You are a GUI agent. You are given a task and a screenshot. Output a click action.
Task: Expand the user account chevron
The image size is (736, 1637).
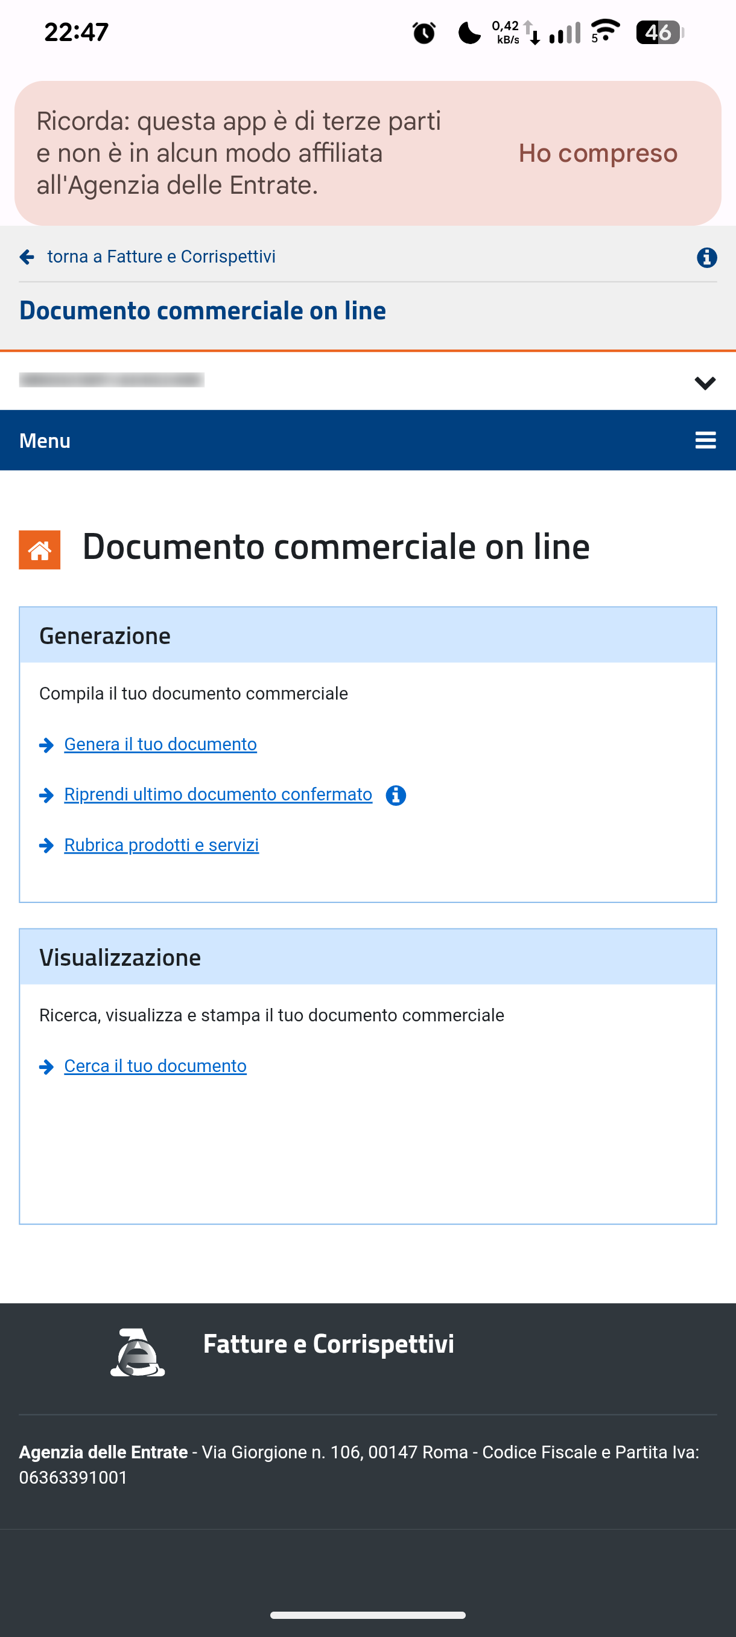click(x=704, y=383)
